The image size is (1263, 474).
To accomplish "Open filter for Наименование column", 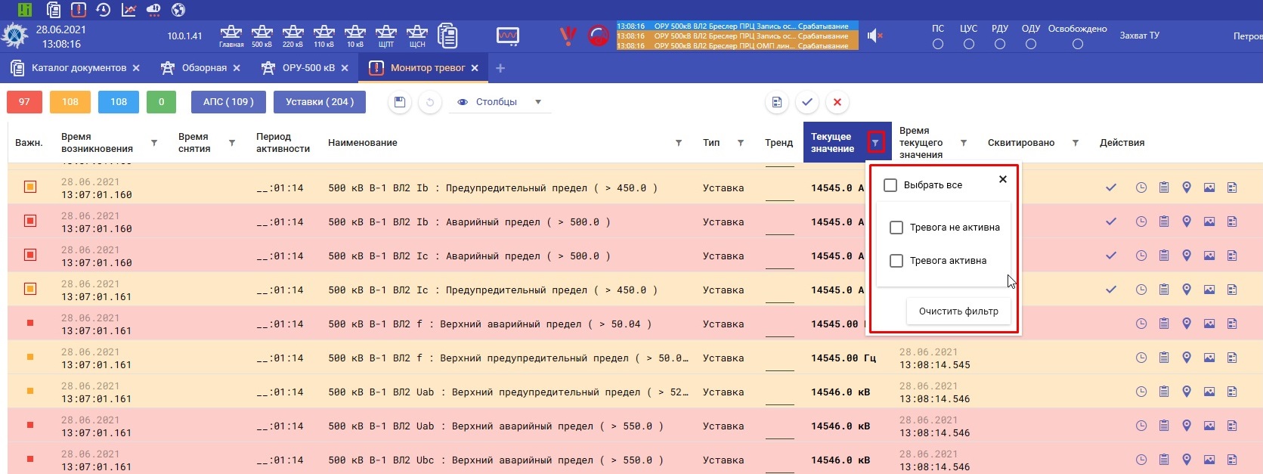I will 678,143.
